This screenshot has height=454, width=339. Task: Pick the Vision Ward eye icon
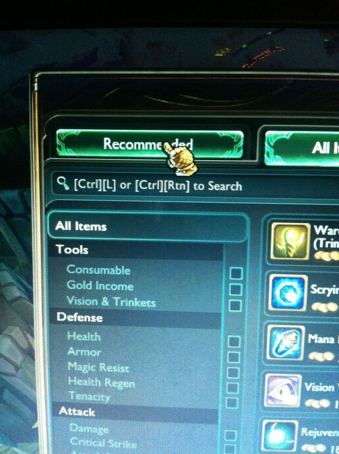(x=282, y=390)
